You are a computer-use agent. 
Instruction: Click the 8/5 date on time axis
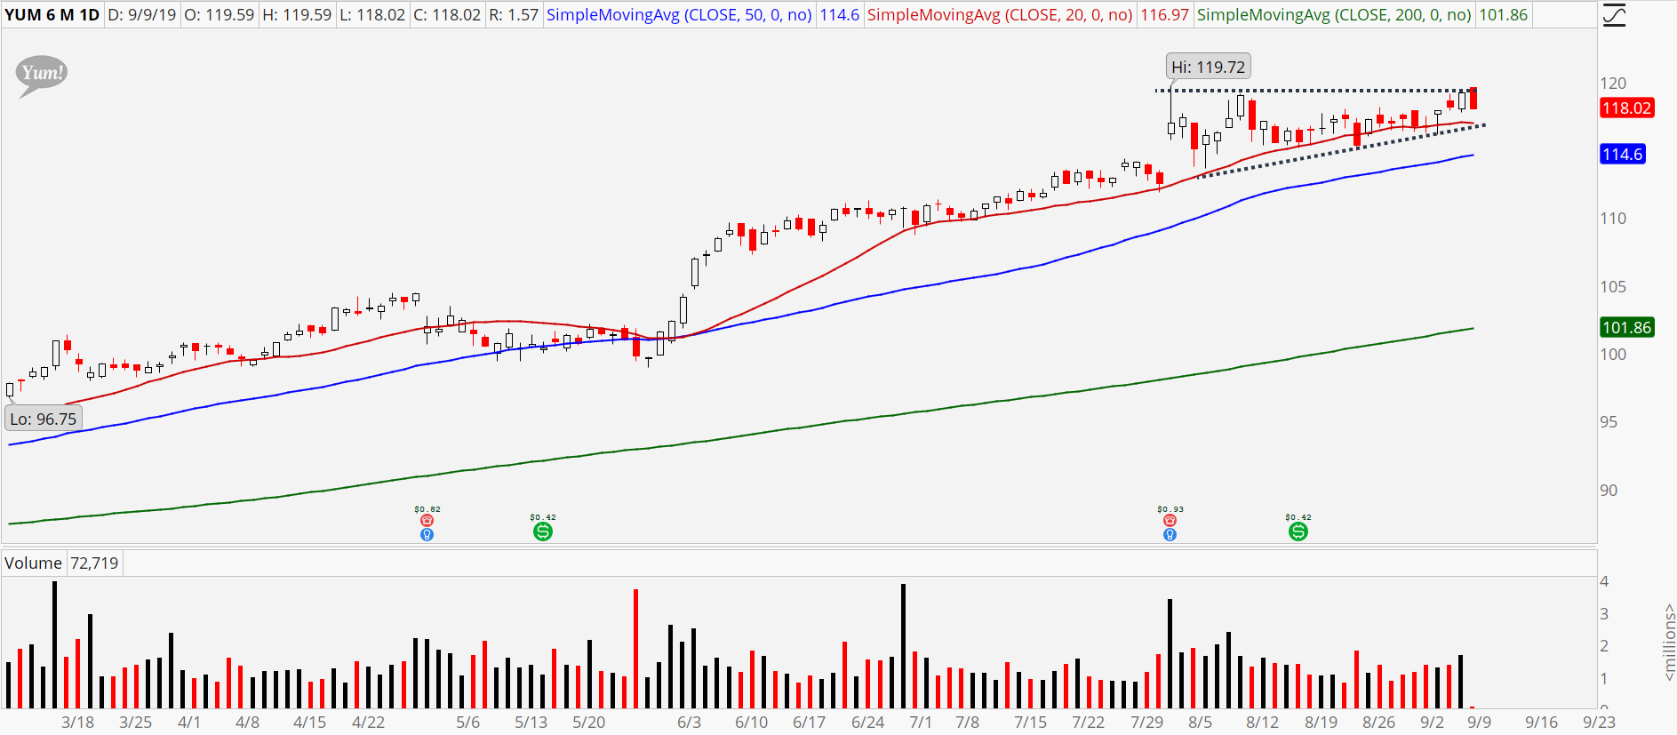coord(1201,723)
